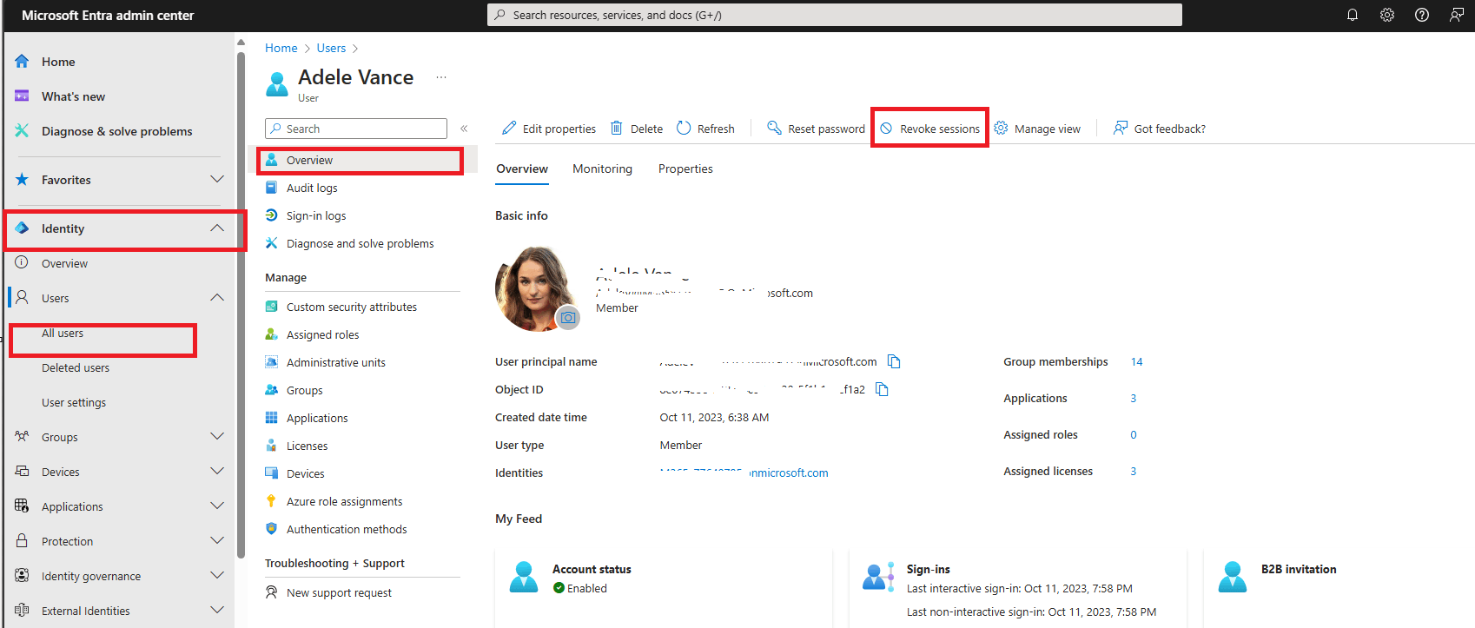Viewport: 1475px width, 628px height.
Task: Select the Overview tab in the content area
Action: point(522,169)
